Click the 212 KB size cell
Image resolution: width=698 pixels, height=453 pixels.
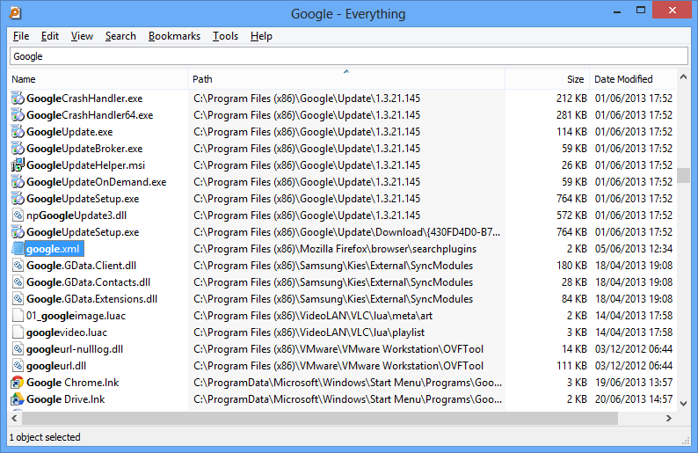571,99
